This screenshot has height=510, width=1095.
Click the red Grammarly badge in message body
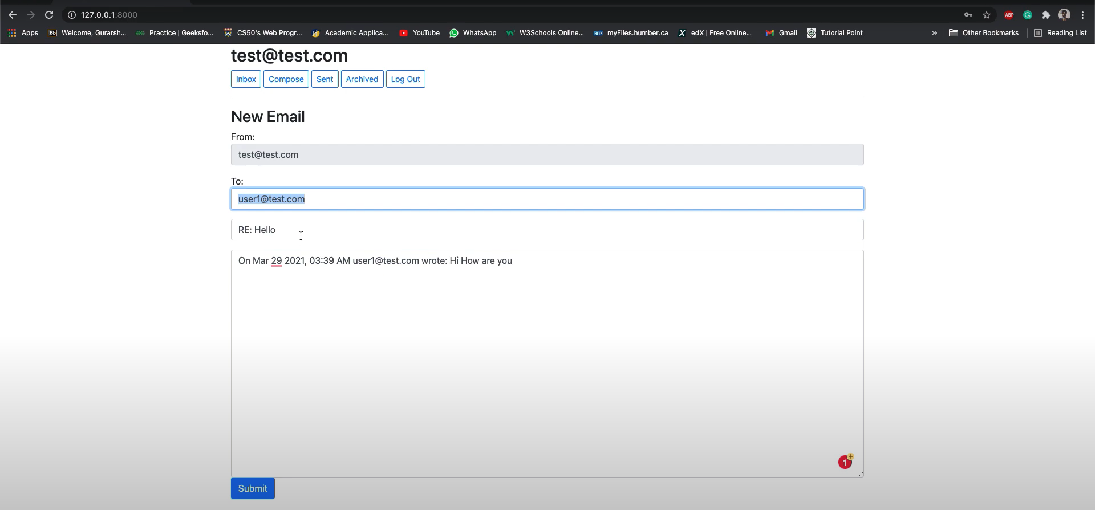[x=845, y=462]
